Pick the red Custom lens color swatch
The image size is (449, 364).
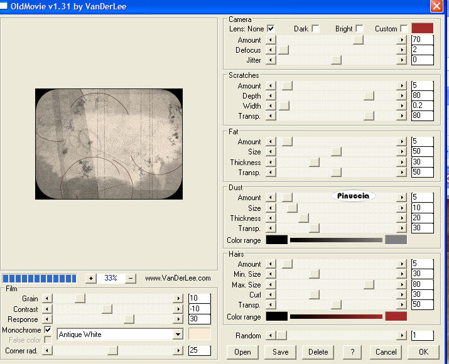[x=423, y=28]
